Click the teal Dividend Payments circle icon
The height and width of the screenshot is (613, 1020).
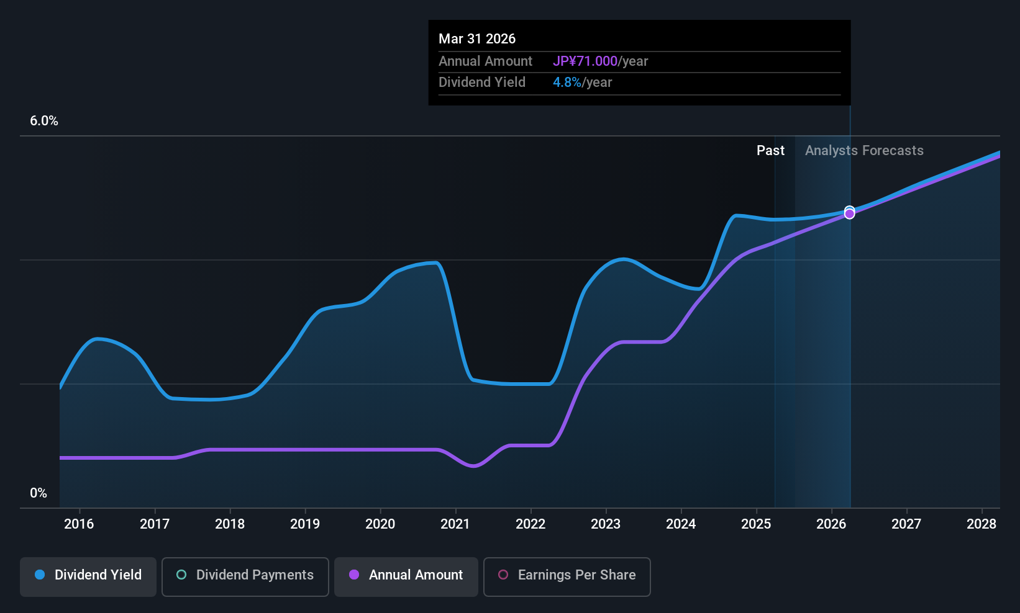point(181,575)
